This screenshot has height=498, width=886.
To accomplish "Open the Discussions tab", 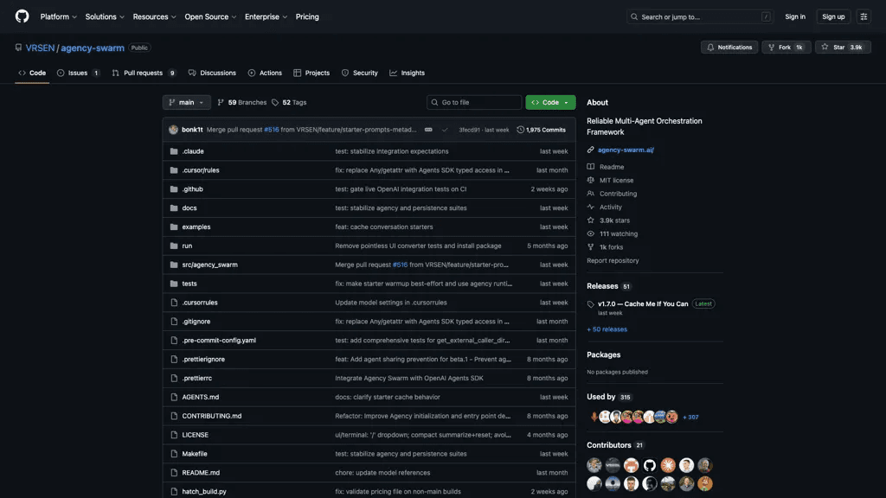I will point(212,73).
